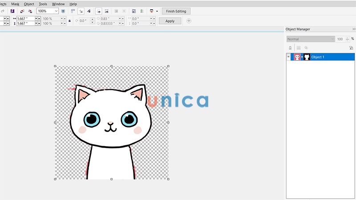Click the full-screen preview icon beside zoom

tap(63, 11)
